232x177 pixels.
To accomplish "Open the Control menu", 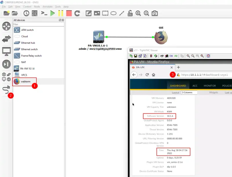I will [x=27, y=7].
